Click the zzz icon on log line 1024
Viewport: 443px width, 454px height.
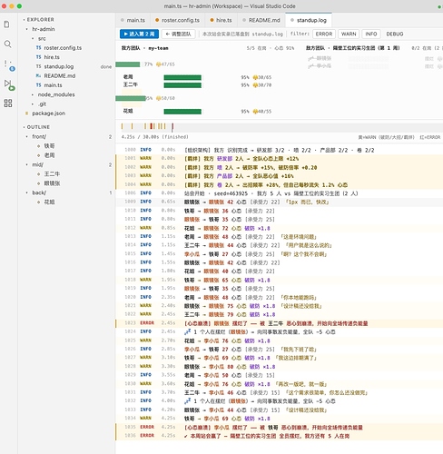pos(188,331)
